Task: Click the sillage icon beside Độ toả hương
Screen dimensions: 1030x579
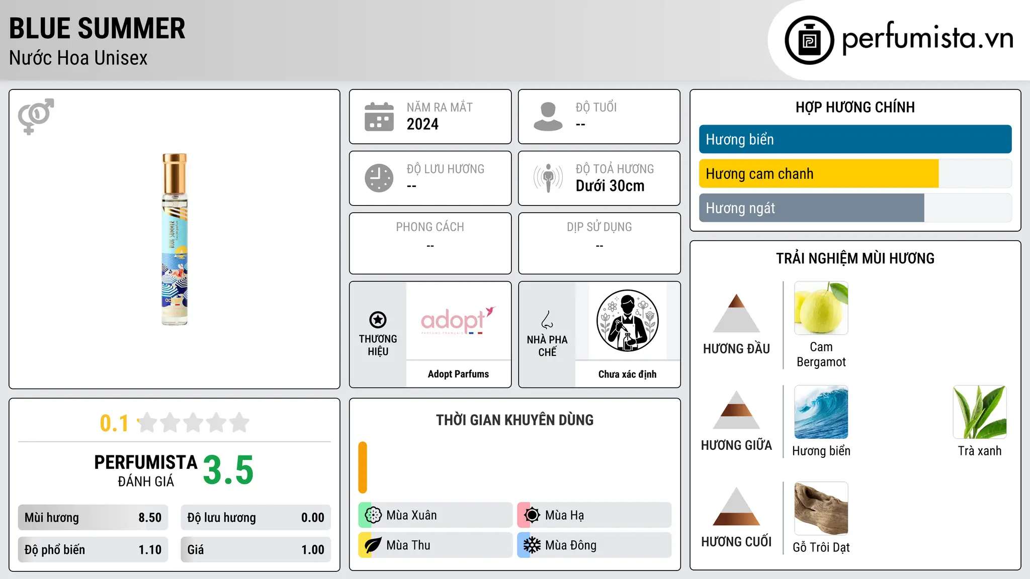Action: click(548, 178)
